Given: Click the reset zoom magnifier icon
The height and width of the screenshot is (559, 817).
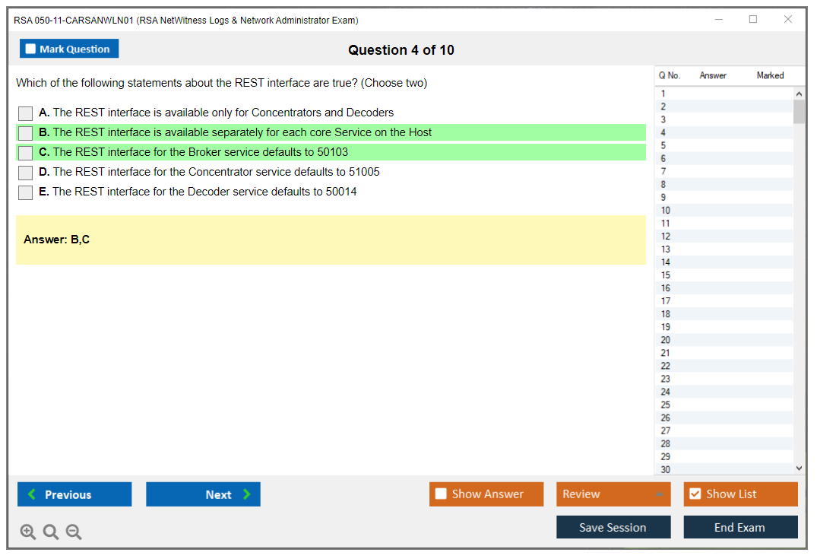Looking at the screenshot, I should [51, 532].
